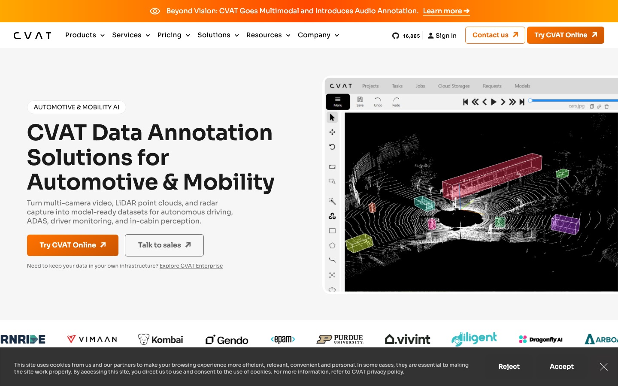Click the Save icon in the annotation toolbar
Image resolution: width=618 pixels, height=386 pixels.
(x=360, y=102)
